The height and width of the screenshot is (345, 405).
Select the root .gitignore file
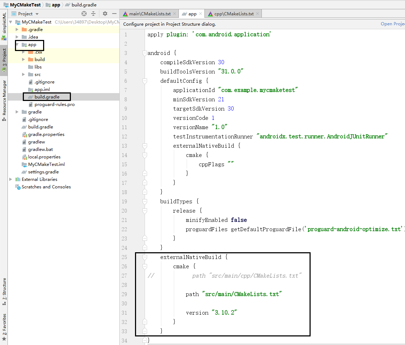click(38, 120)
